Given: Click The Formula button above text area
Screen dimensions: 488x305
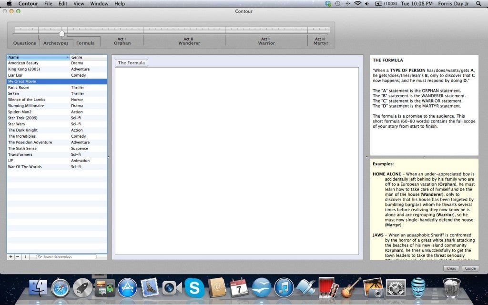Looking at the screenshot, I should click(132, 62).
